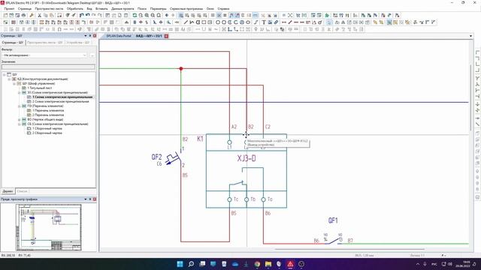The width and height of the screenshot is (481, 270).
Task: Select page 1 Сборочный чертеж
Action: 47,128
